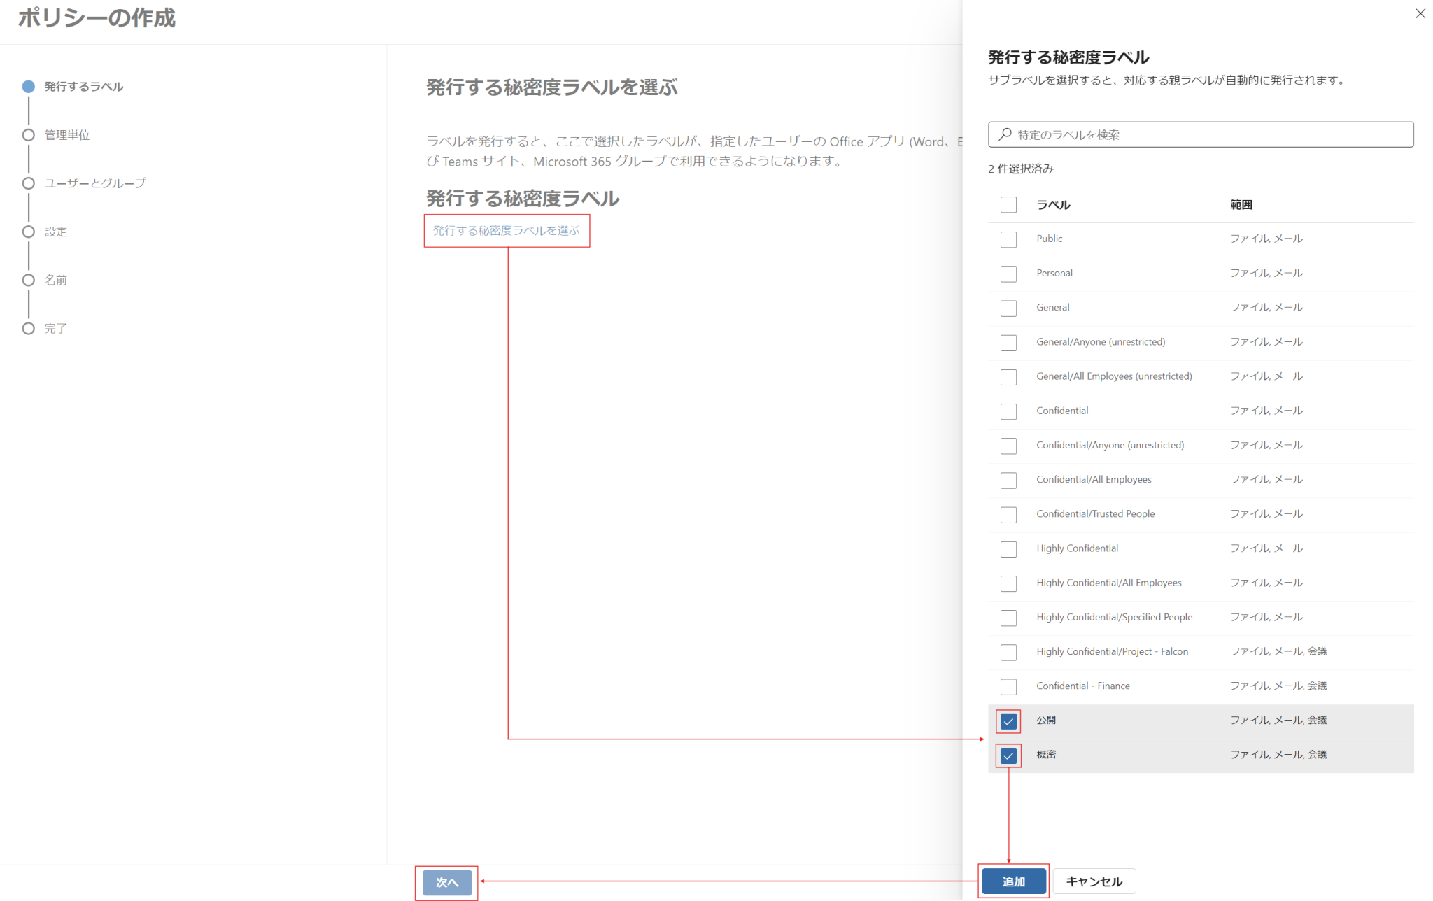Viewport: 1433px width, 901px height.
Task: Check the Public label checkbox
Action: tap(1008, 239)
